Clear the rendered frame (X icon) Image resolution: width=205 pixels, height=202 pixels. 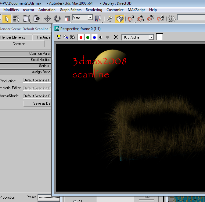coord(116,37)
